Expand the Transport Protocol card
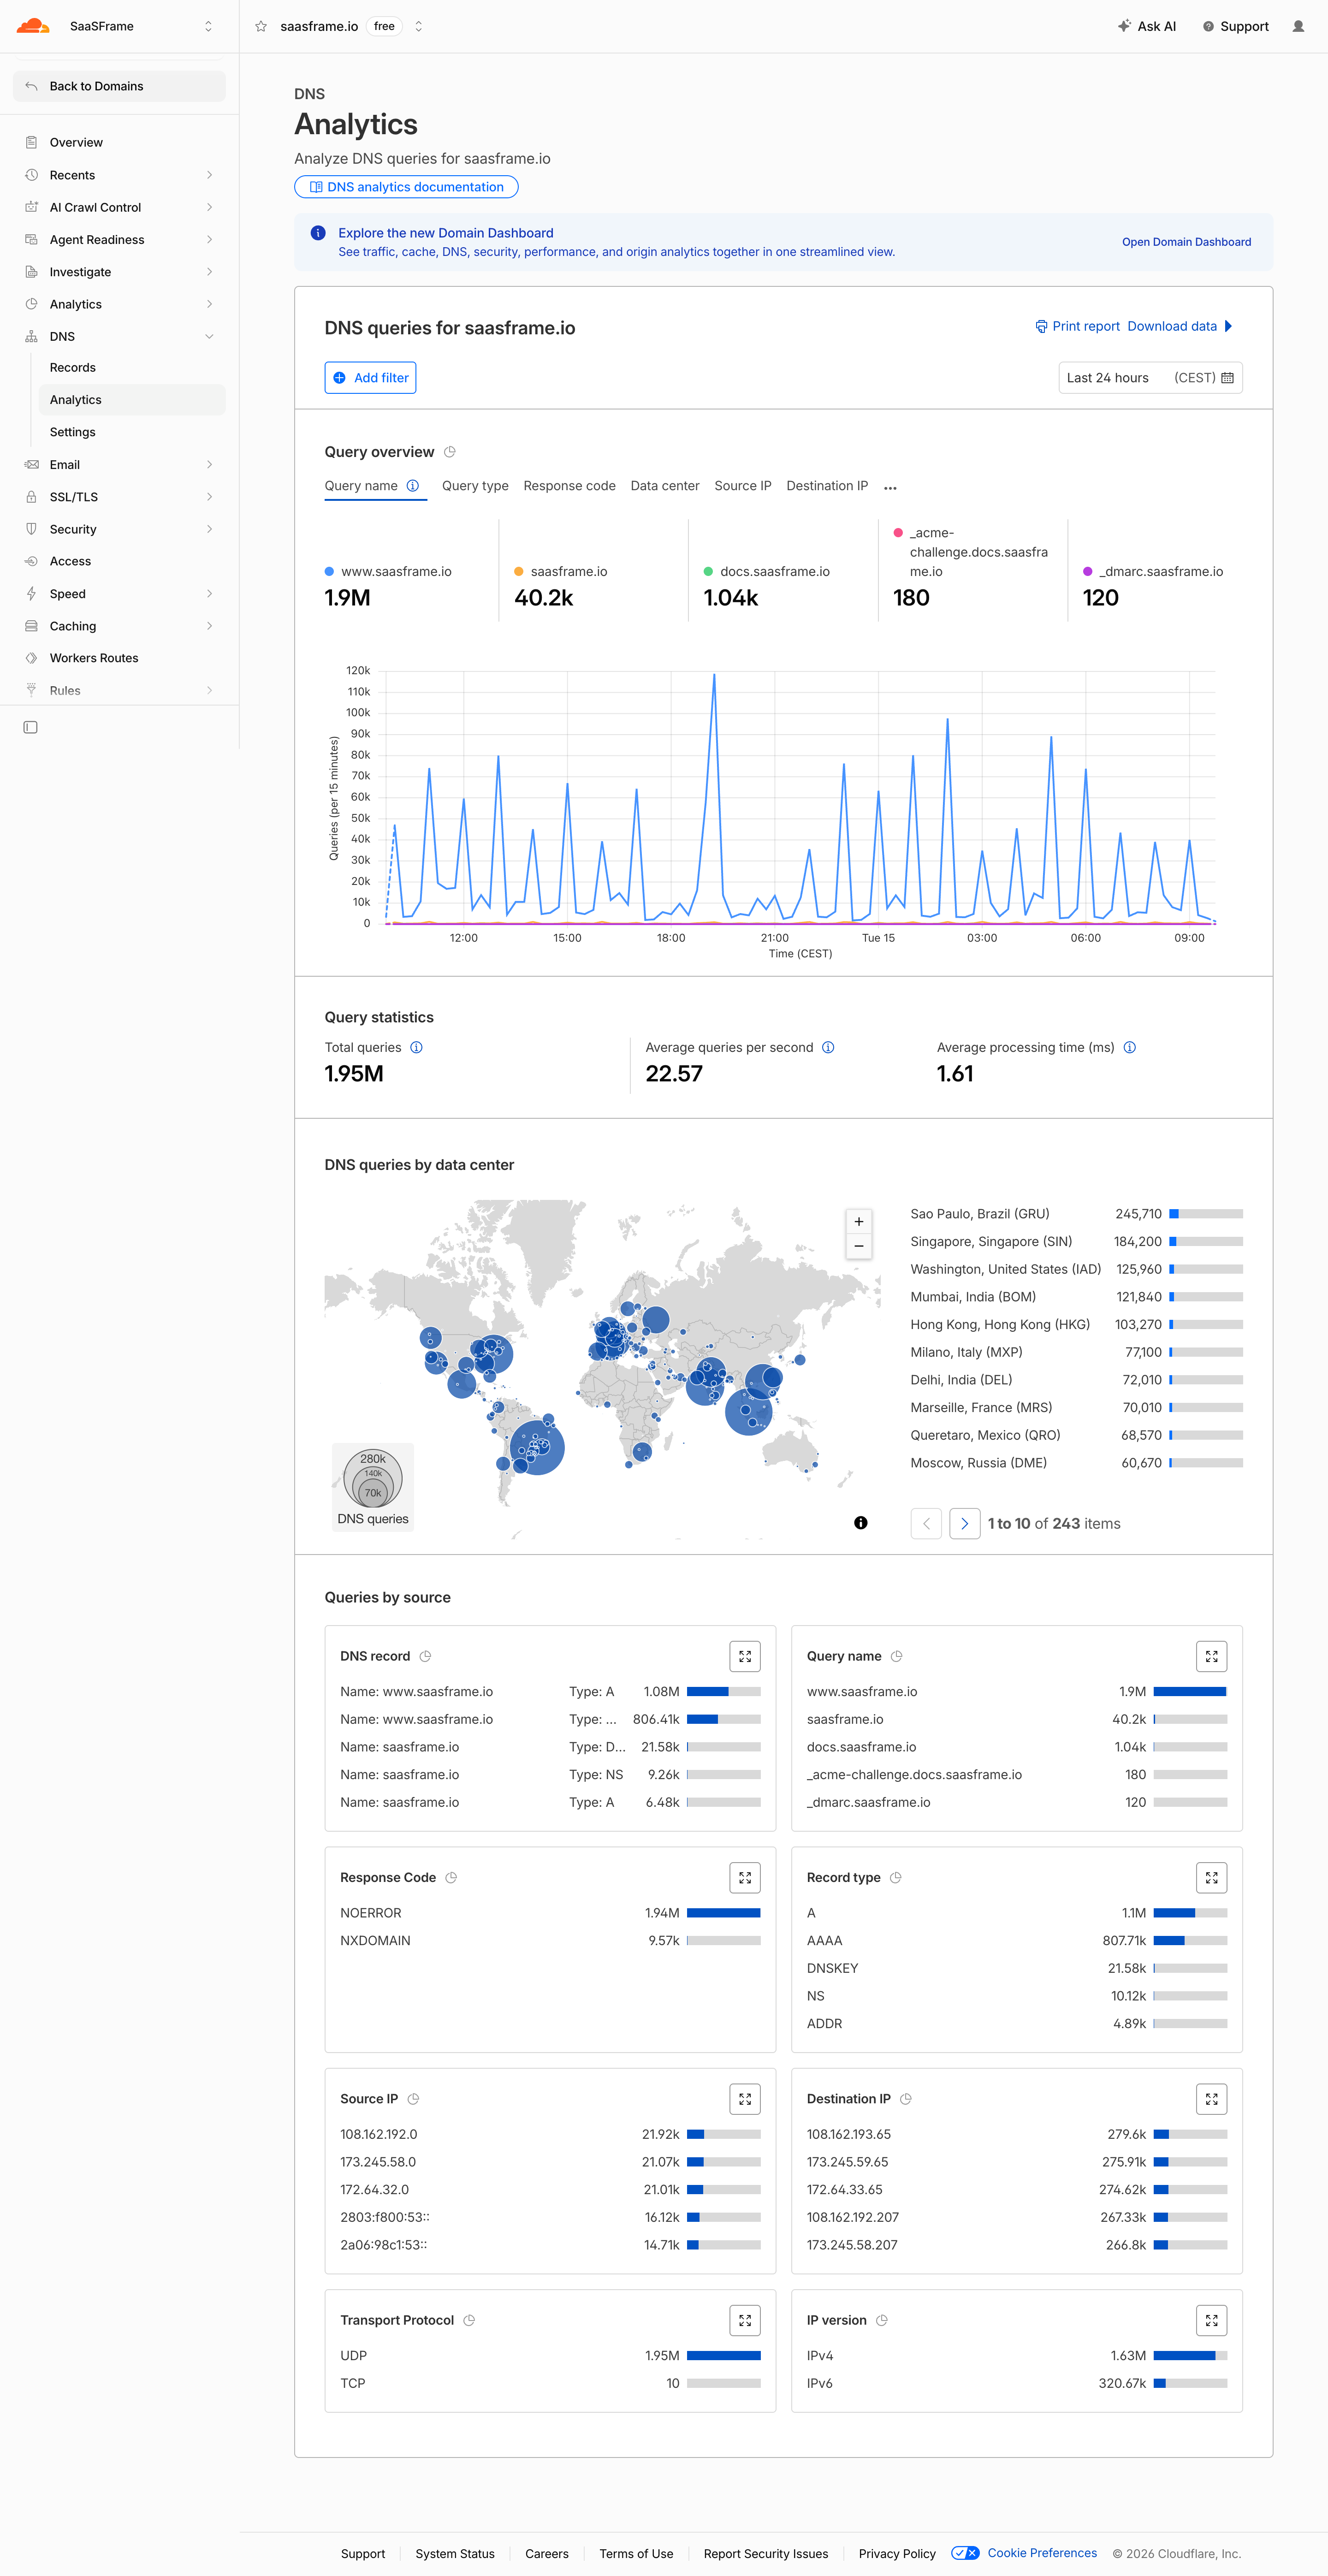The image size is (1328, 2576). [x=745, y=2320]
